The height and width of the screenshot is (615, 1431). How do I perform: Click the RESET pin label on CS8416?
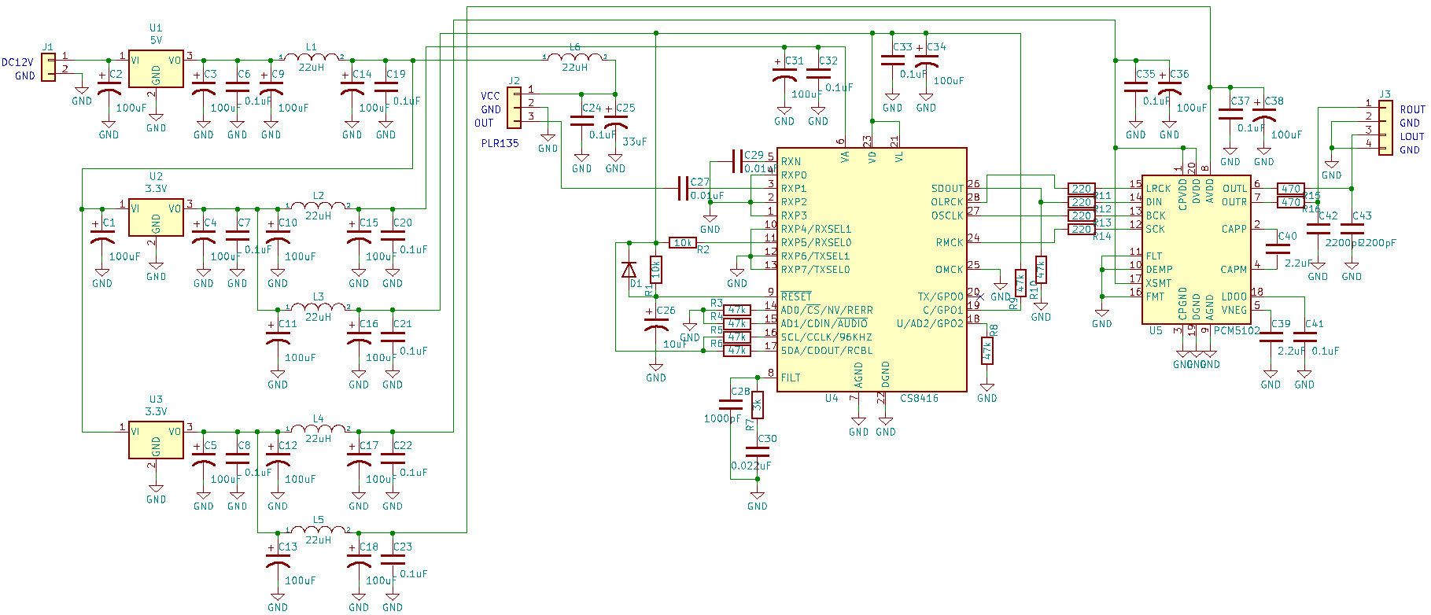[x=795, y=296]
